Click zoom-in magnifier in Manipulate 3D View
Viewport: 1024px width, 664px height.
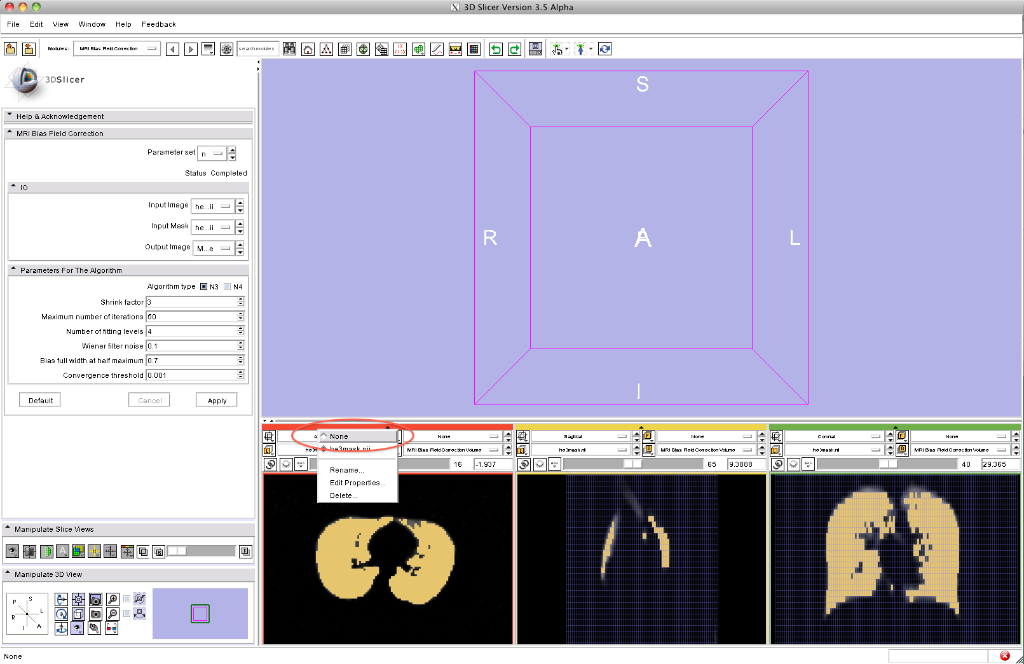[113, 599]
